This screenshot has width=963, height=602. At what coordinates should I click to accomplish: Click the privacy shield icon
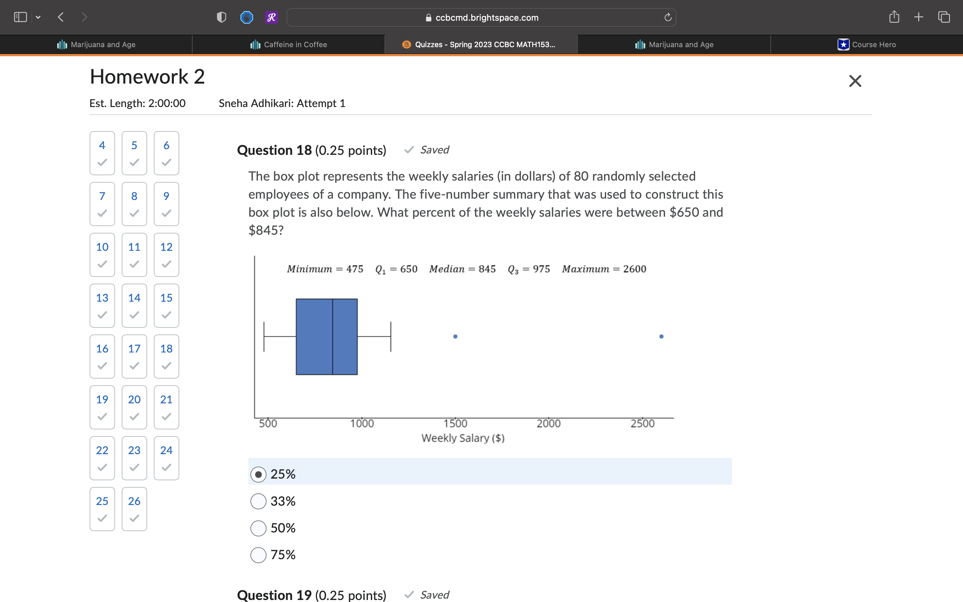221,17
